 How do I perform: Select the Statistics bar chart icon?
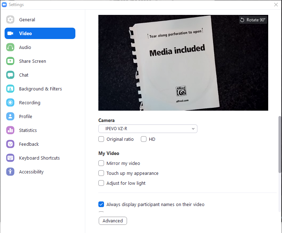10,131
